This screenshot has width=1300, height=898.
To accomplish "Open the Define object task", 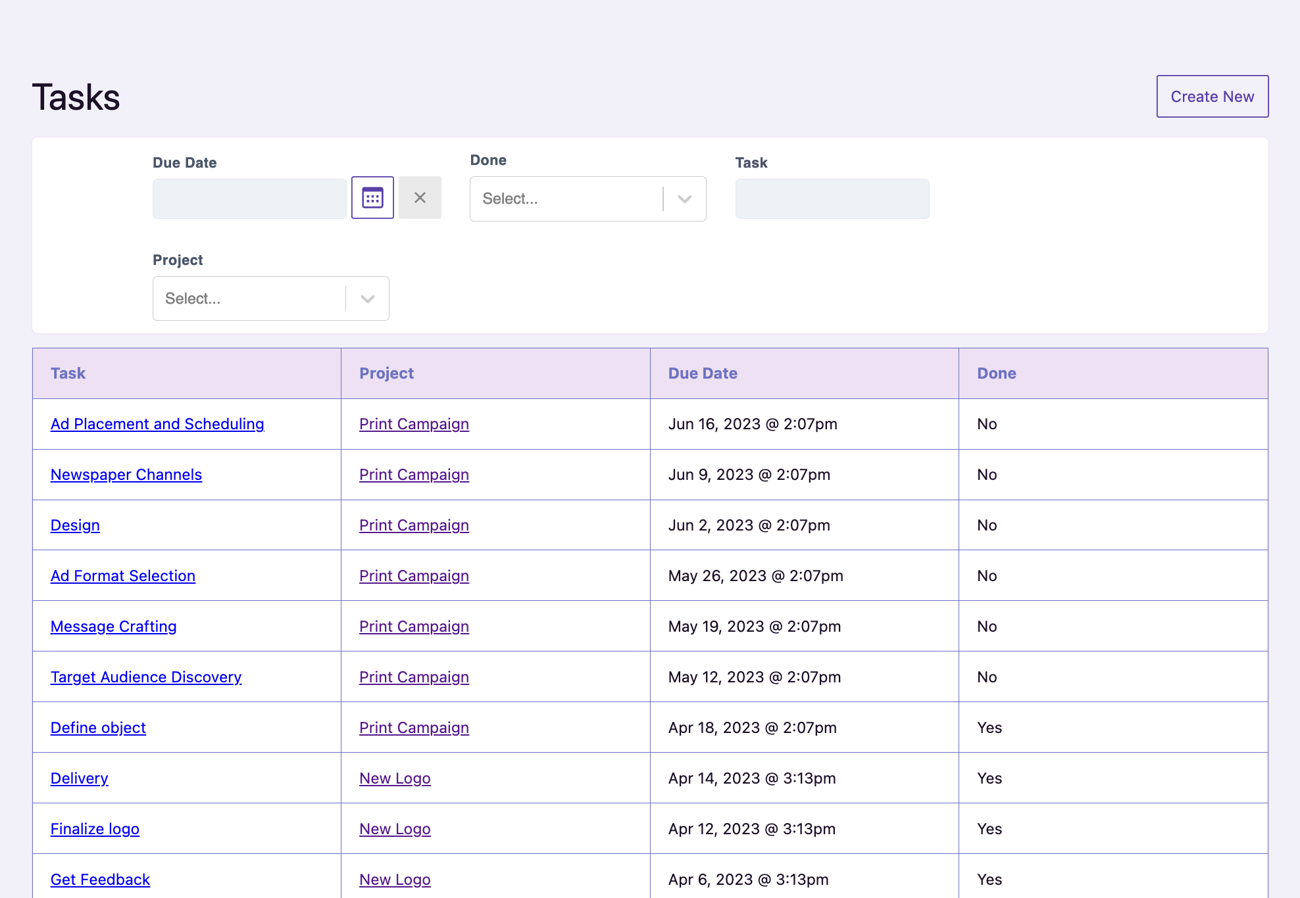I will [x=98, y=728].
